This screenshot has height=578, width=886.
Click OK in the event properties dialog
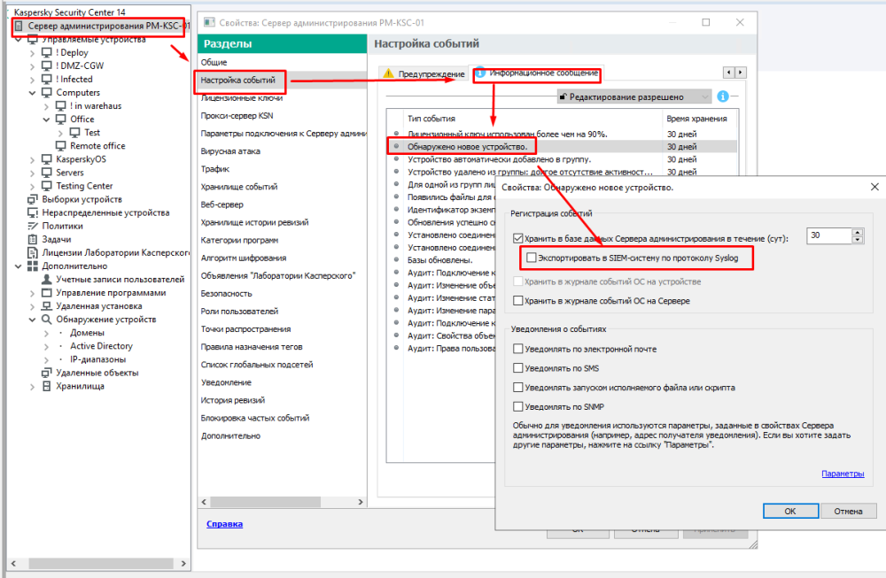[x=790, y=511]
